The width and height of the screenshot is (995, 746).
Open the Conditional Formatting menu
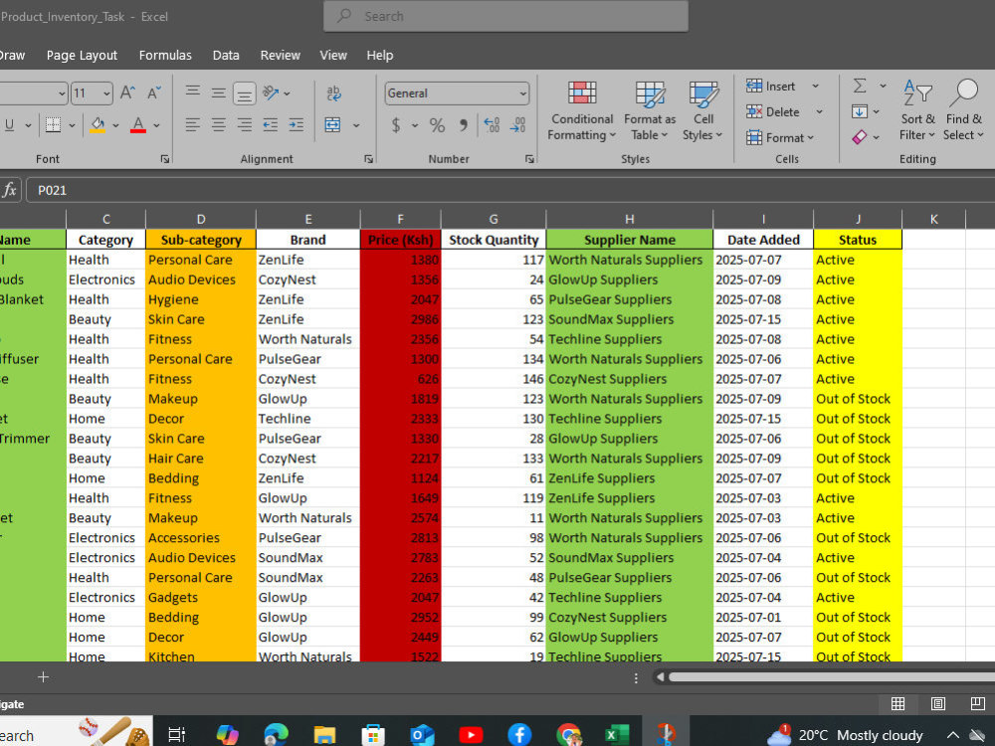(582, 111)
